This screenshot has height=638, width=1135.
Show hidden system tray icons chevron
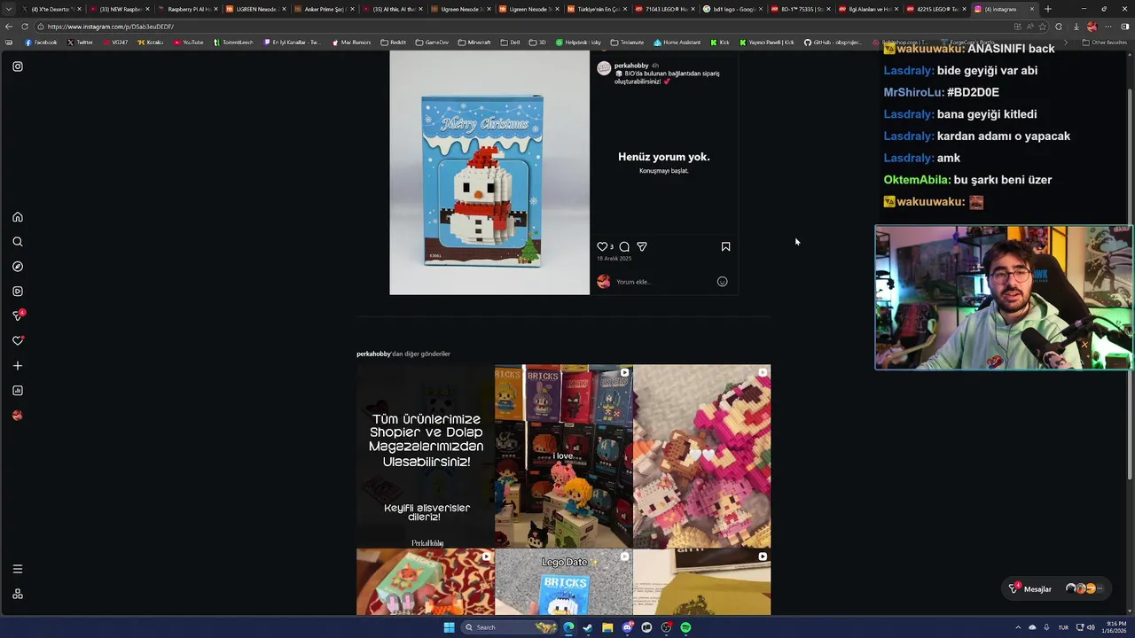pyautogui.click(x=1017, y=627)
